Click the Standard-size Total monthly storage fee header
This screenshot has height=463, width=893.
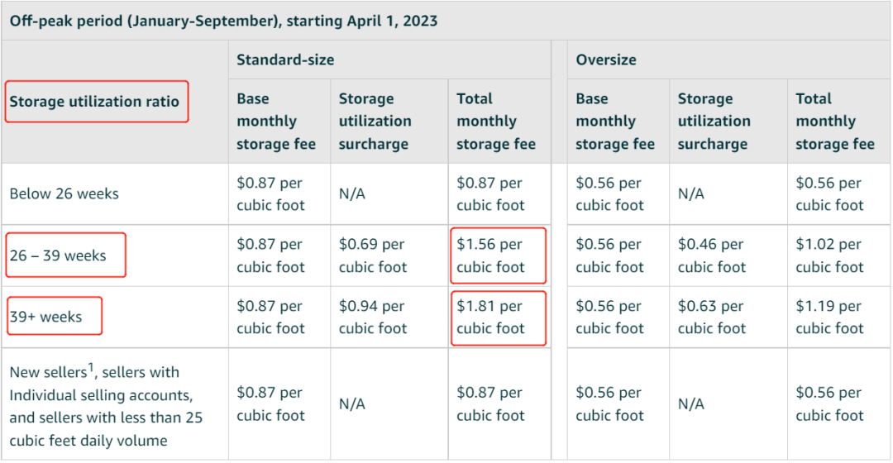click(496, 122)
